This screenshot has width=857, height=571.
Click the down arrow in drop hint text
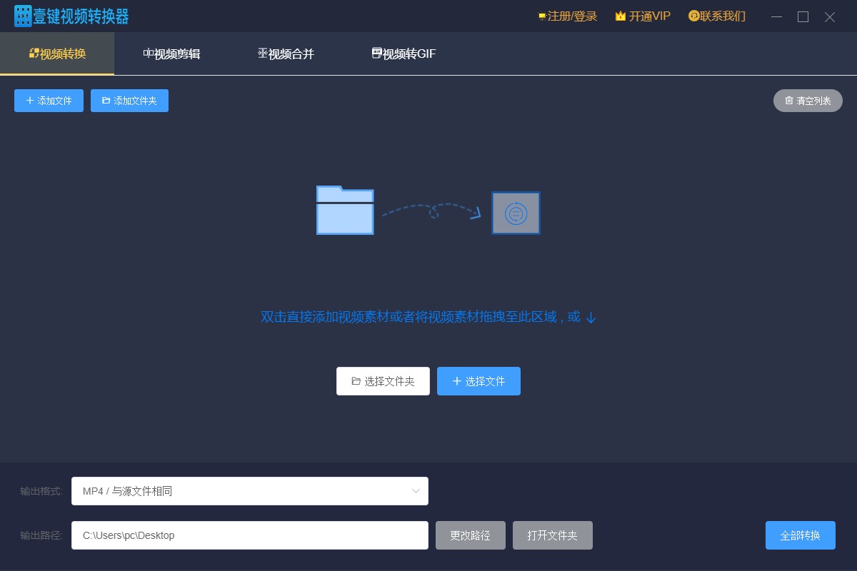[589, 318]
